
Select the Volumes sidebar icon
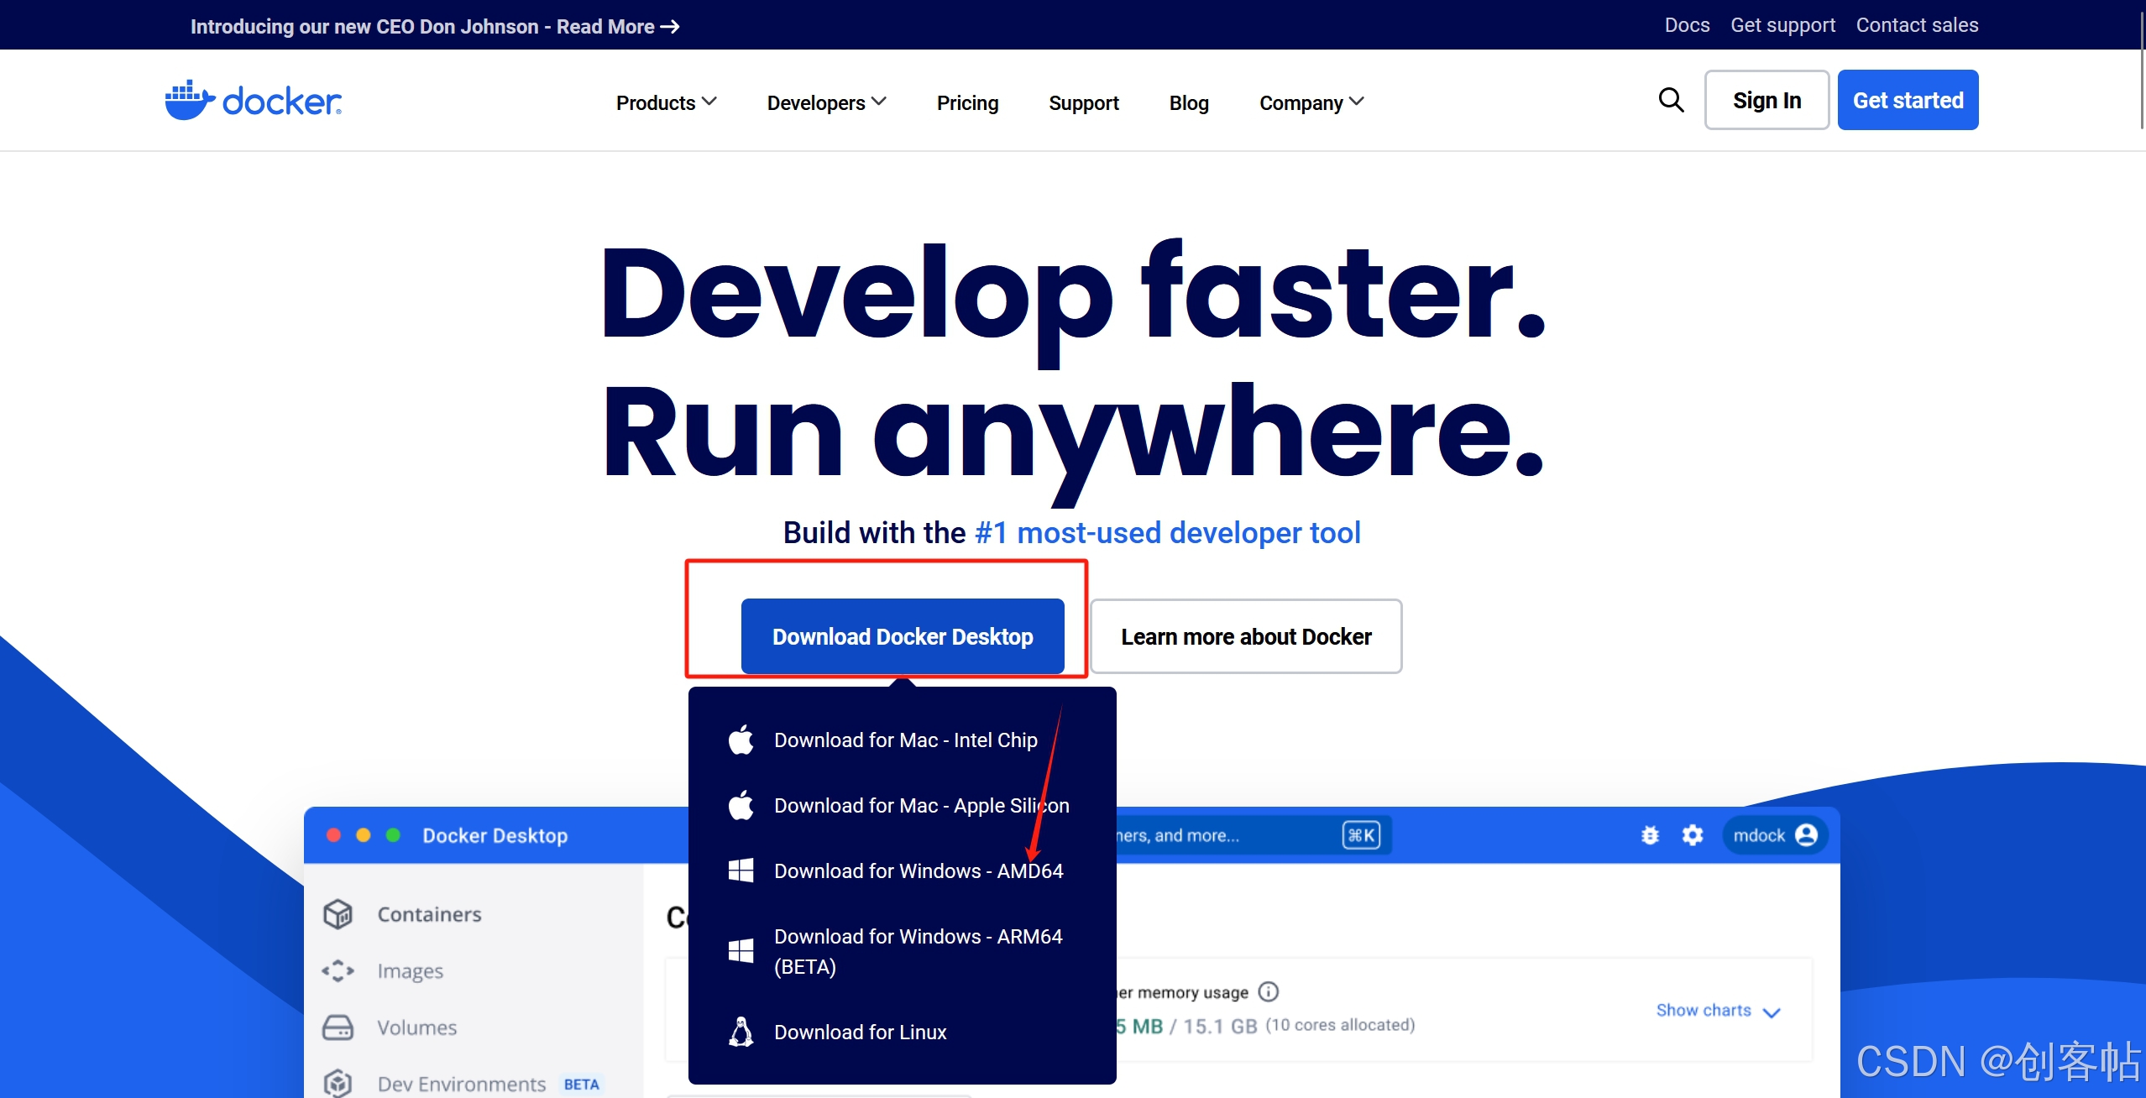coord(338,1027)
